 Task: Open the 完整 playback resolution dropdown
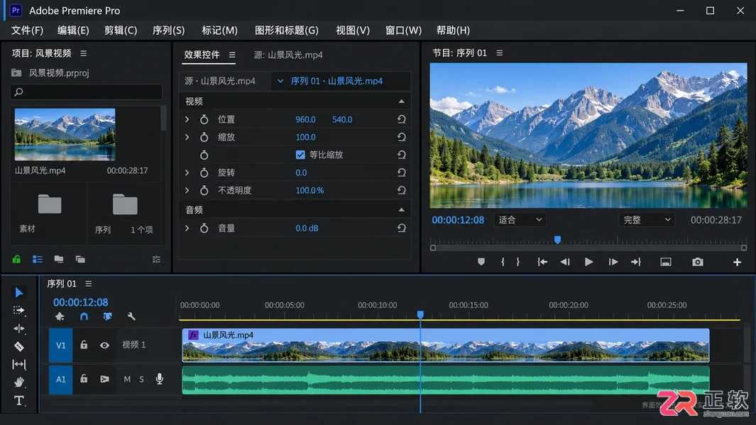coord(647,220)
